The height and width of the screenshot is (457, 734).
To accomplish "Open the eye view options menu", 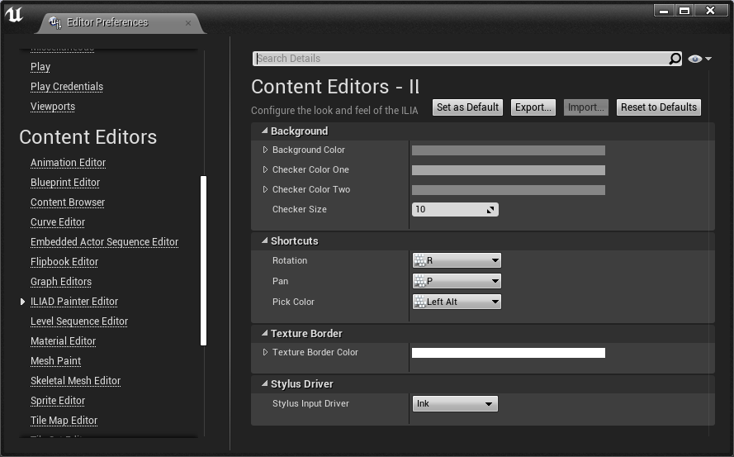I will (700, 59).
